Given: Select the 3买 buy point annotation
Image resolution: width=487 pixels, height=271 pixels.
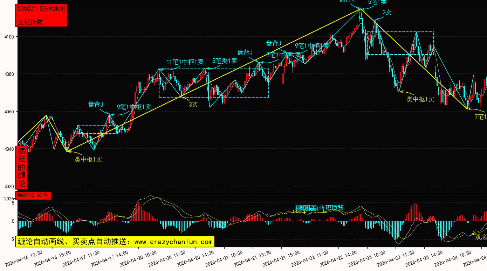Looking at the screenshot, I should [x=193, y=104].
